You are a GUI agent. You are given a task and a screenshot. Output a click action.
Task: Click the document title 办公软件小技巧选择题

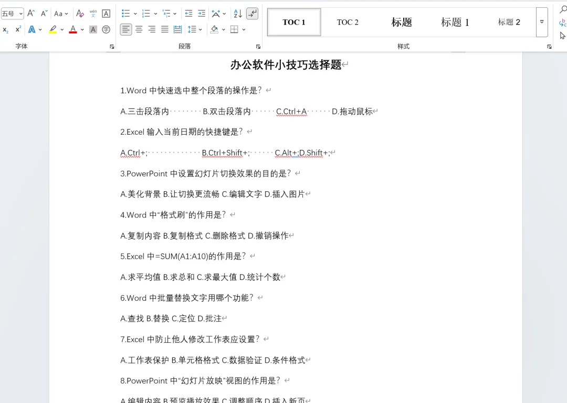click(x=286, y=64)
